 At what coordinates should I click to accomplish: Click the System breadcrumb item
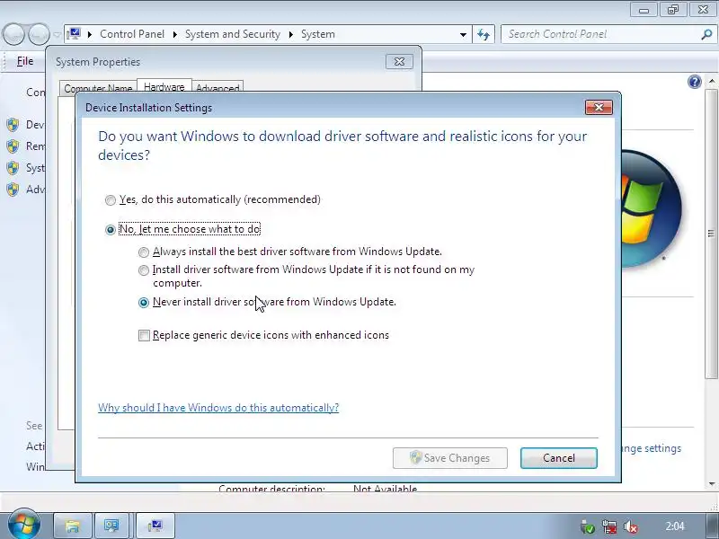(318, 34)
